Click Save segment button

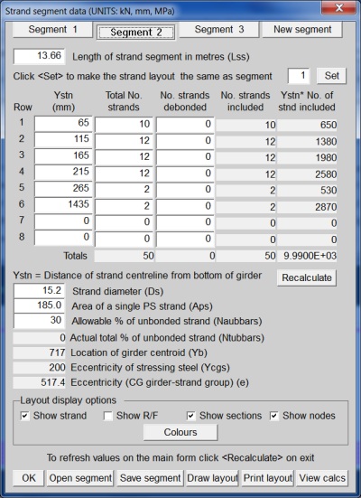click(x=150, y=478)
